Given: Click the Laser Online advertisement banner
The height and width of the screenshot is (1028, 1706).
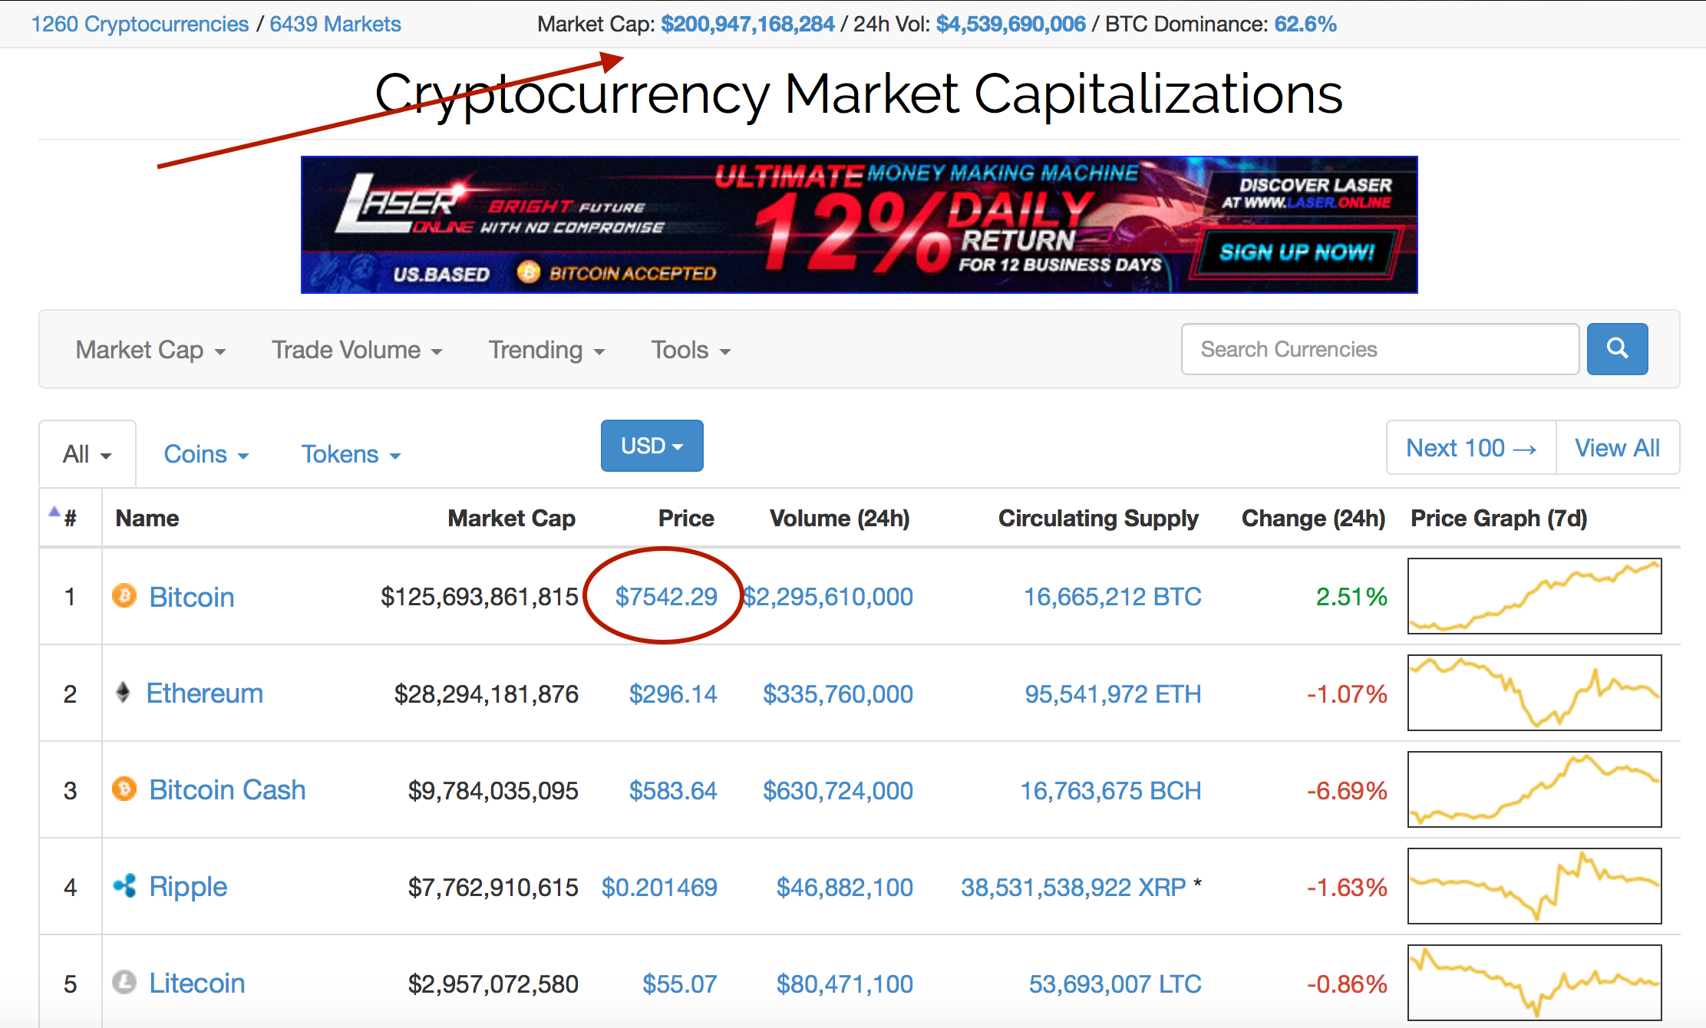Looking at the screenshot, I should pos(859,225).
